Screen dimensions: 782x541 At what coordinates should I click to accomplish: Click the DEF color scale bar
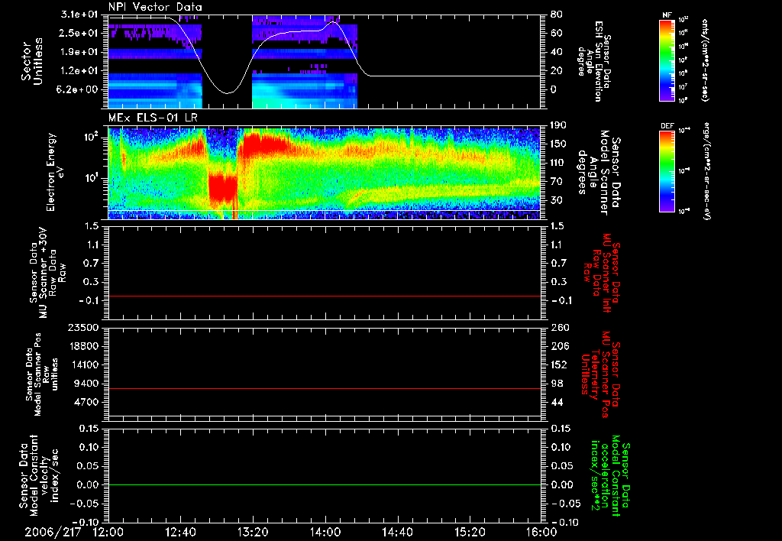click(x=667, y=171)
